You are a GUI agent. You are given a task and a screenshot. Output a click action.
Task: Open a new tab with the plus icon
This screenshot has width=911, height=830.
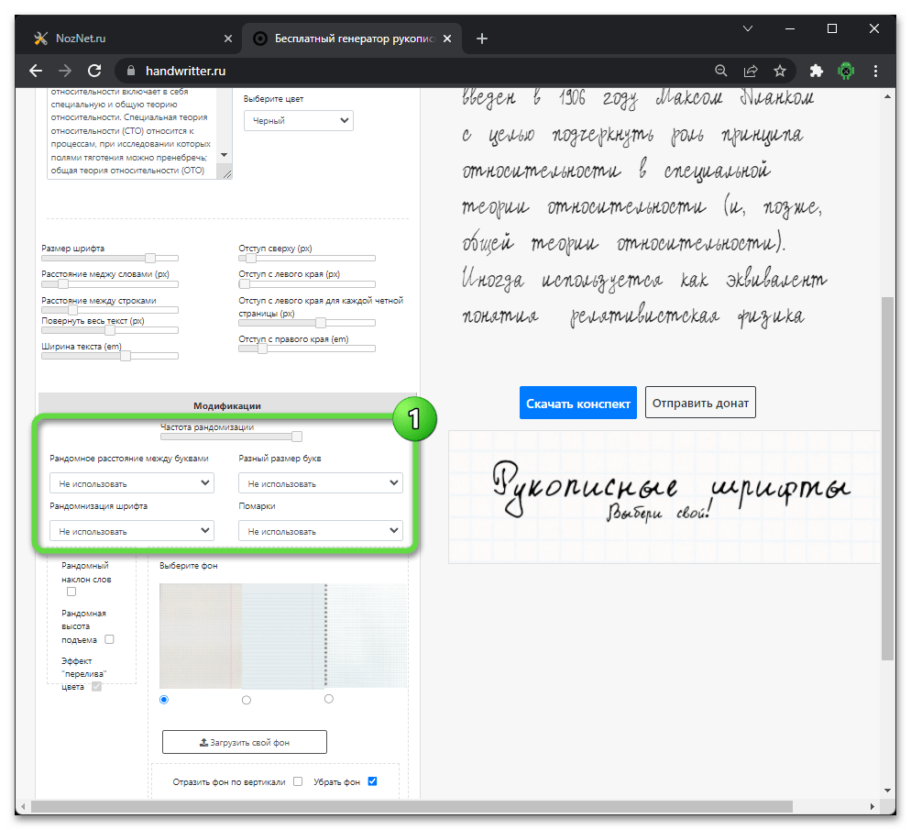coord(482,38)
